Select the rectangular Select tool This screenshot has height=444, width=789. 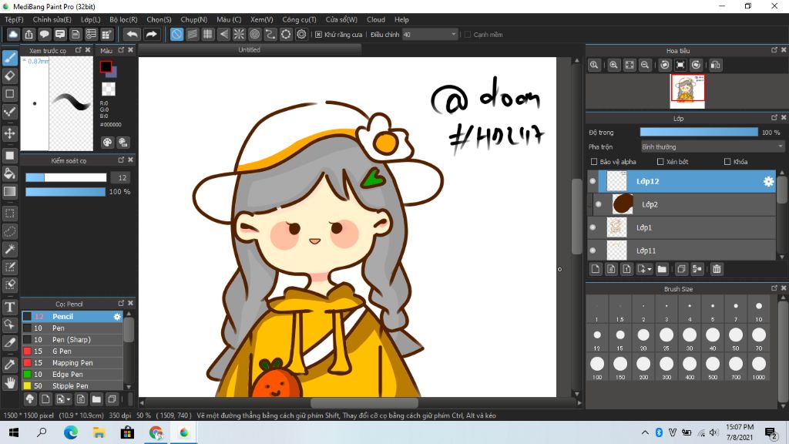(x=9, y=214)
